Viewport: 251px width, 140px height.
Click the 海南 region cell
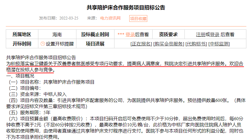pyautogui.click(x=57, y=34)
